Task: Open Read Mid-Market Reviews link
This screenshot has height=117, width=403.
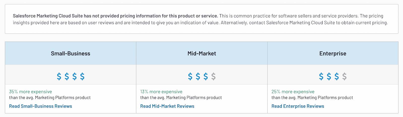Action: [x=167, y=106]
